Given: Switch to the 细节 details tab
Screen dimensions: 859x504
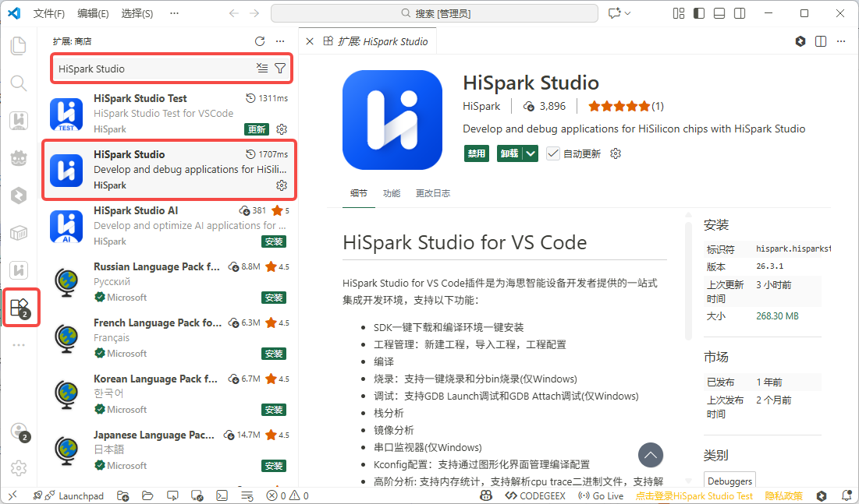Looking at the screenshot, I should (x=359, y=193).
